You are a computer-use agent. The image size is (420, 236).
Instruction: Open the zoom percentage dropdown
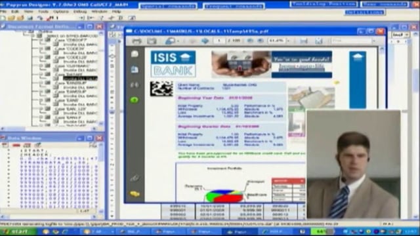[x=289, y=41]
